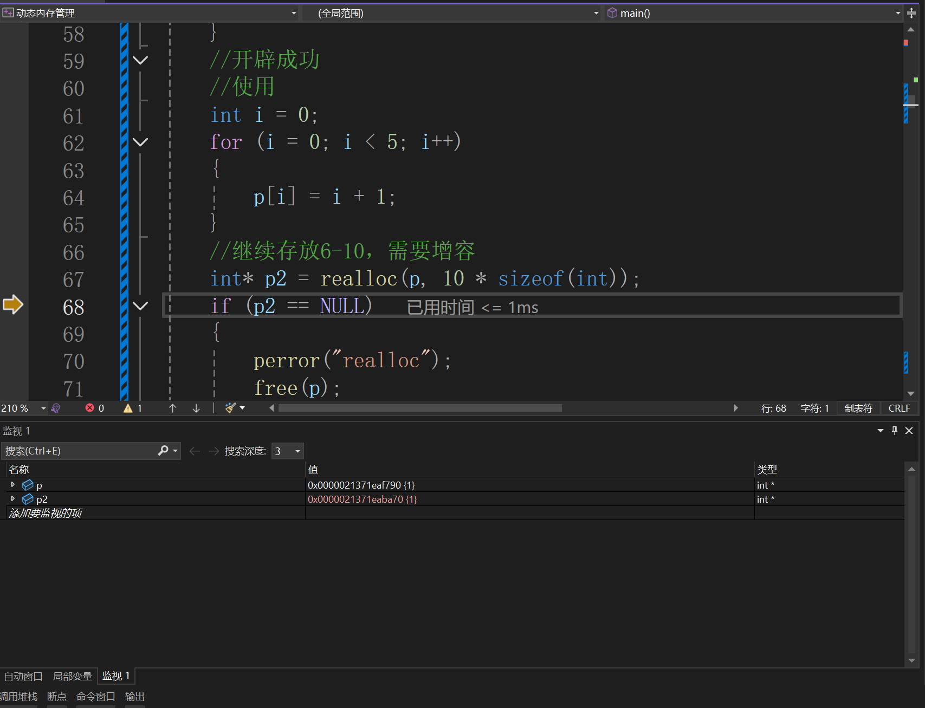Open the search depth dropdown
The image size is (925, 708).
tap(297, 451)
